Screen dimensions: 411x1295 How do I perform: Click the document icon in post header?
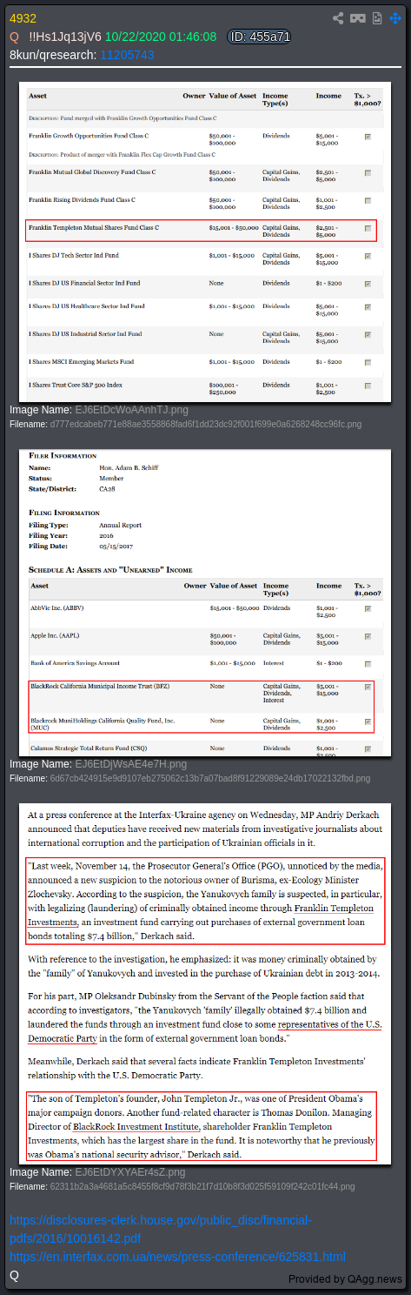[x=377, y=18]
